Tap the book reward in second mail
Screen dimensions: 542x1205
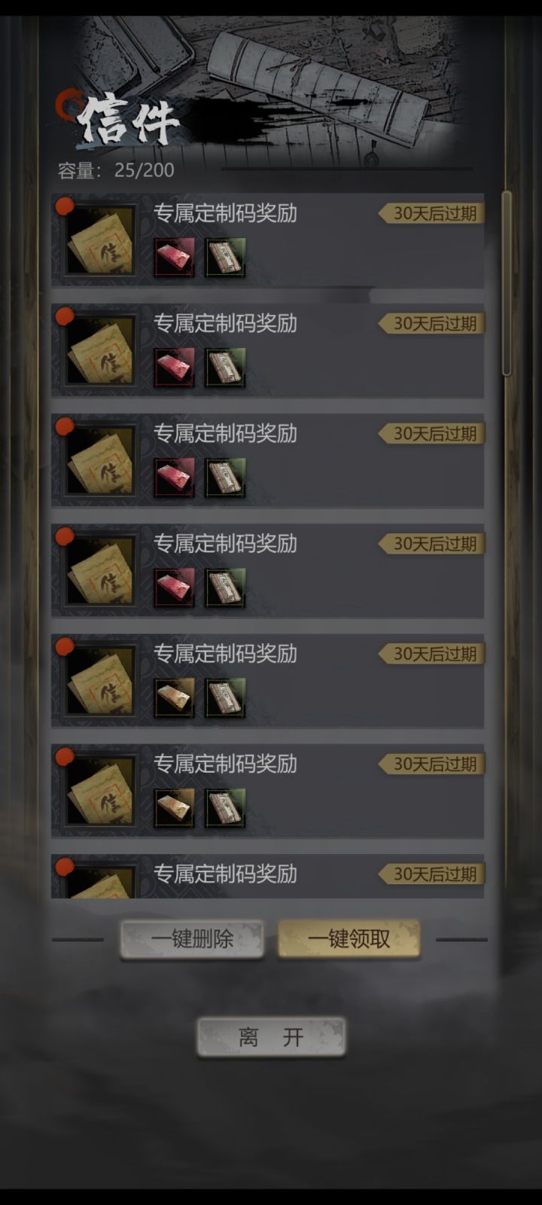(225, 368)
